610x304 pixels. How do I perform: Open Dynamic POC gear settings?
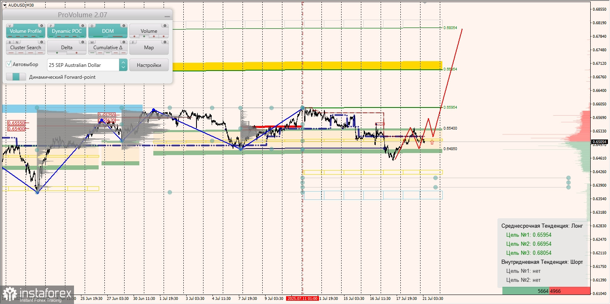click(82, 25)
